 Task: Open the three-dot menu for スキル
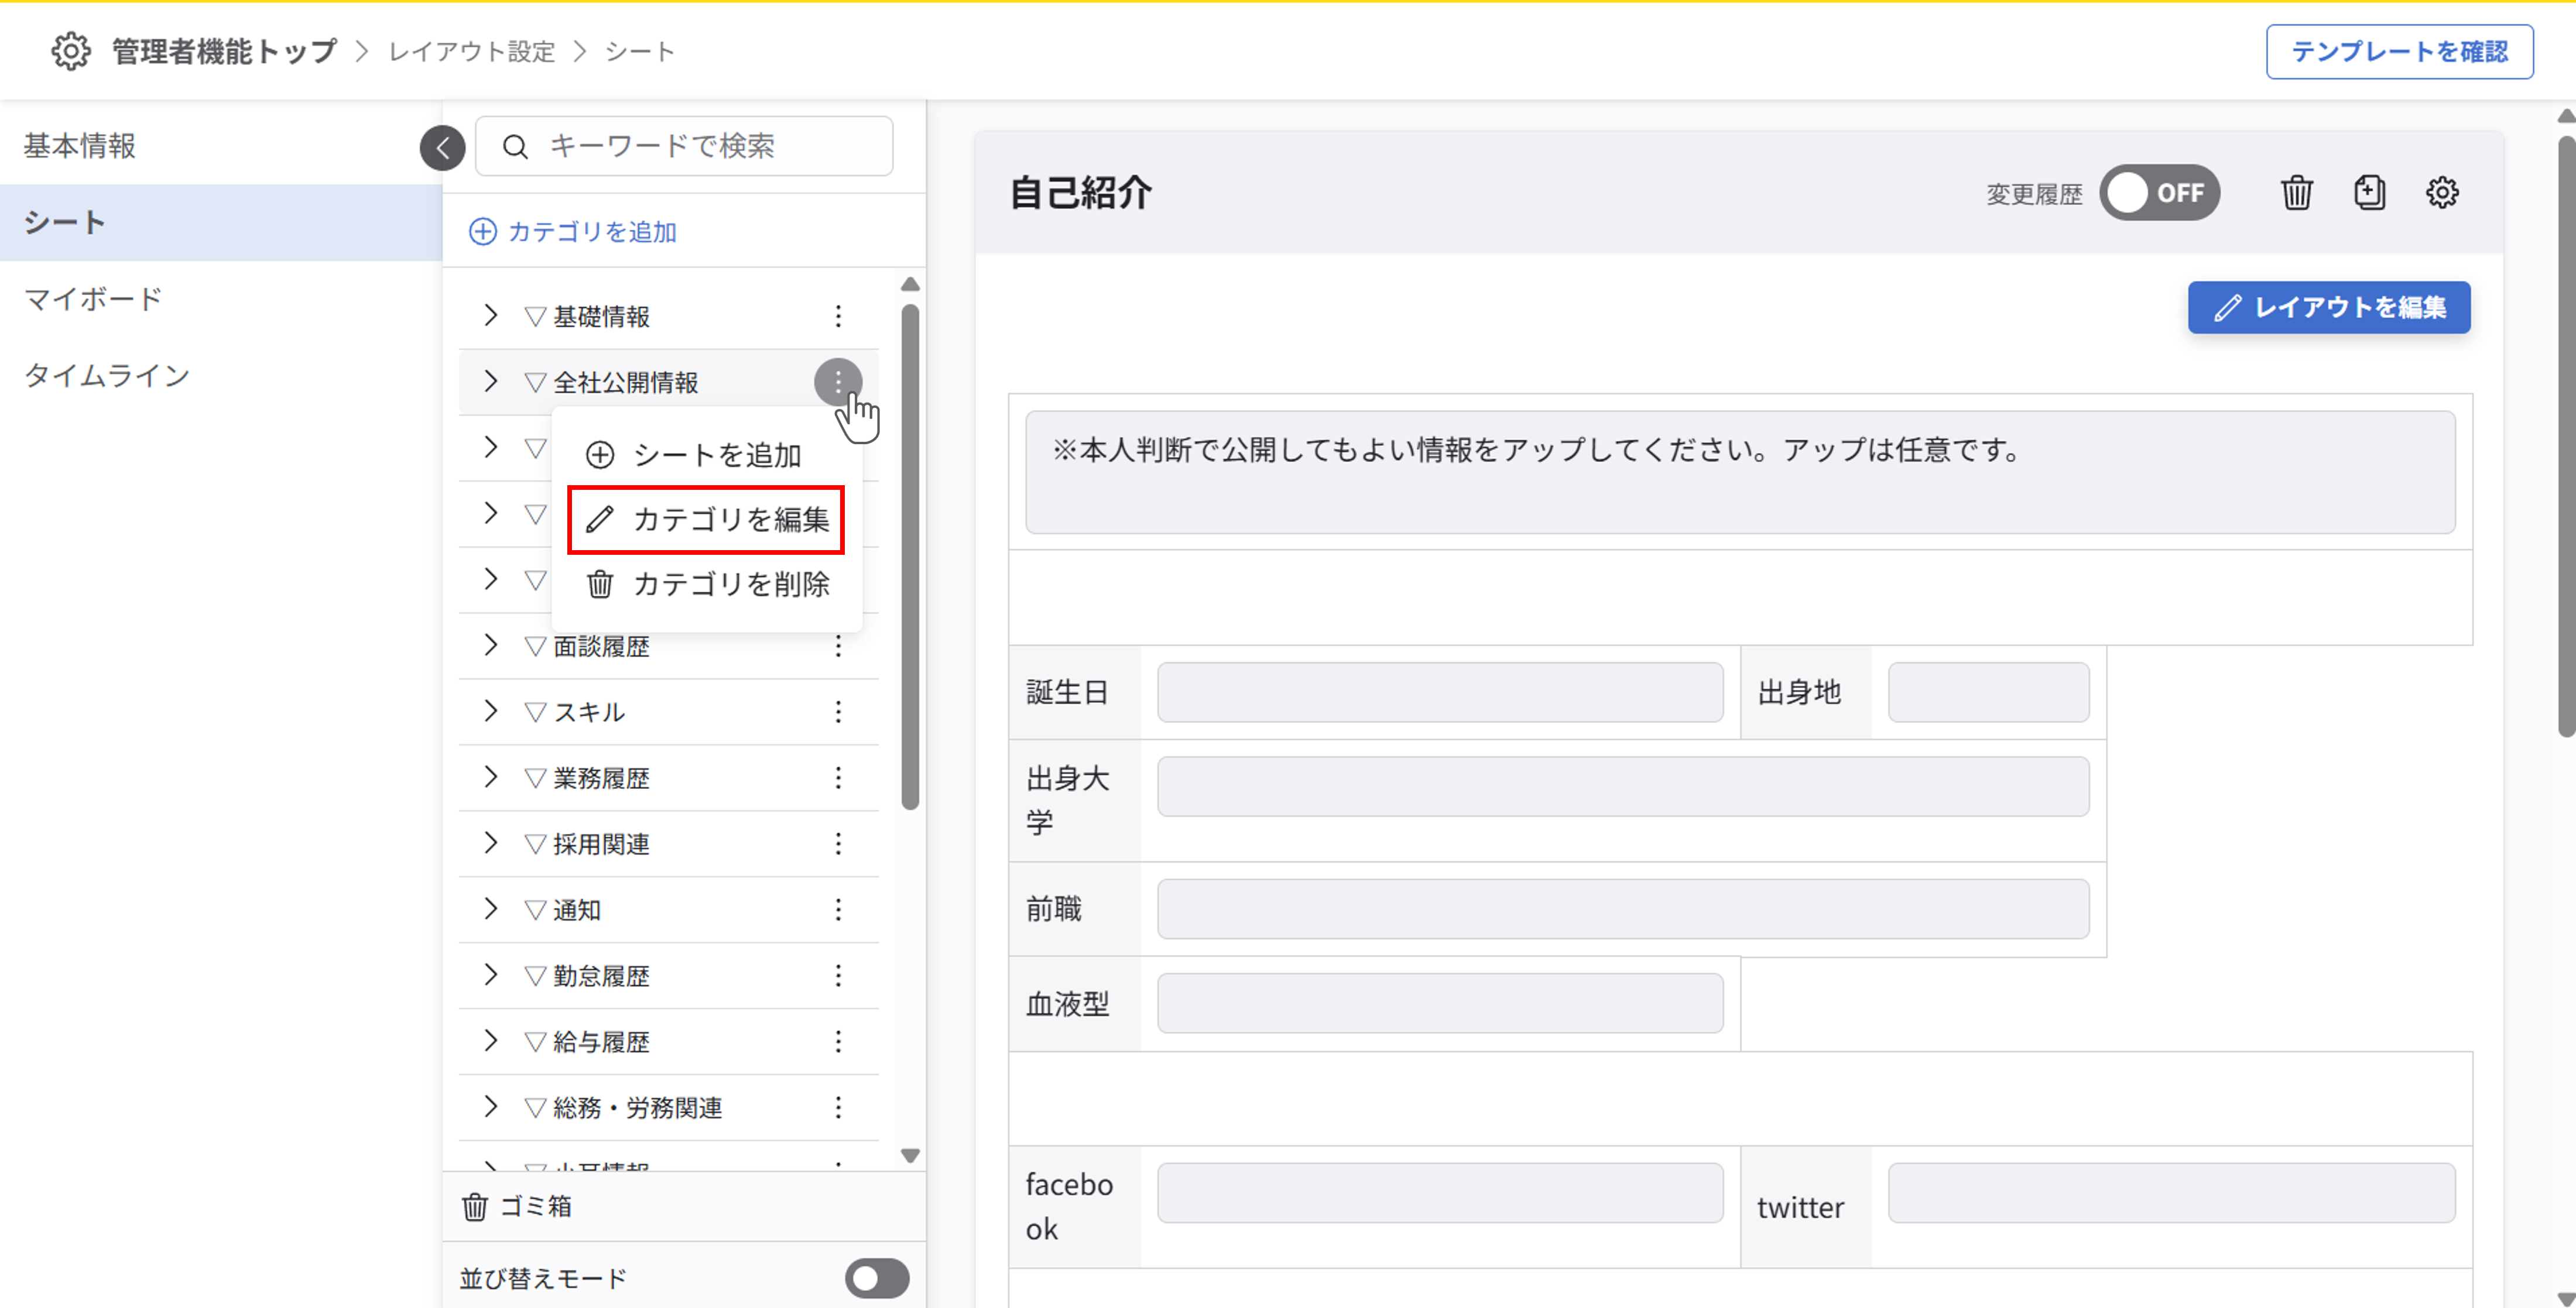click(x=838, y=712)
